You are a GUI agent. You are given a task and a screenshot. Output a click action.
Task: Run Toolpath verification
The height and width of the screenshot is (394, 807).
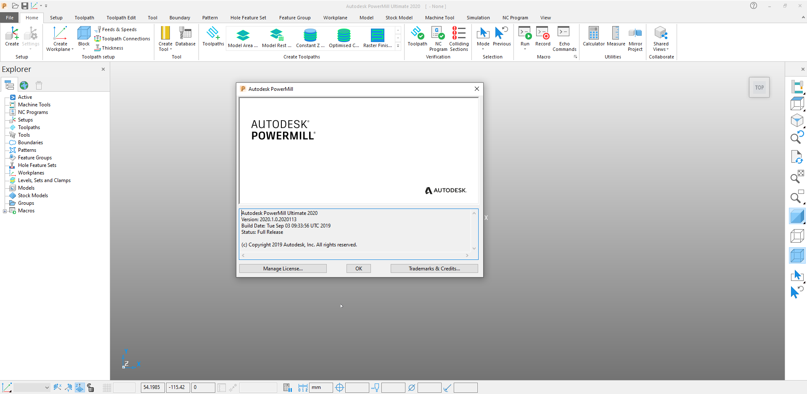(x=417, y=37)
